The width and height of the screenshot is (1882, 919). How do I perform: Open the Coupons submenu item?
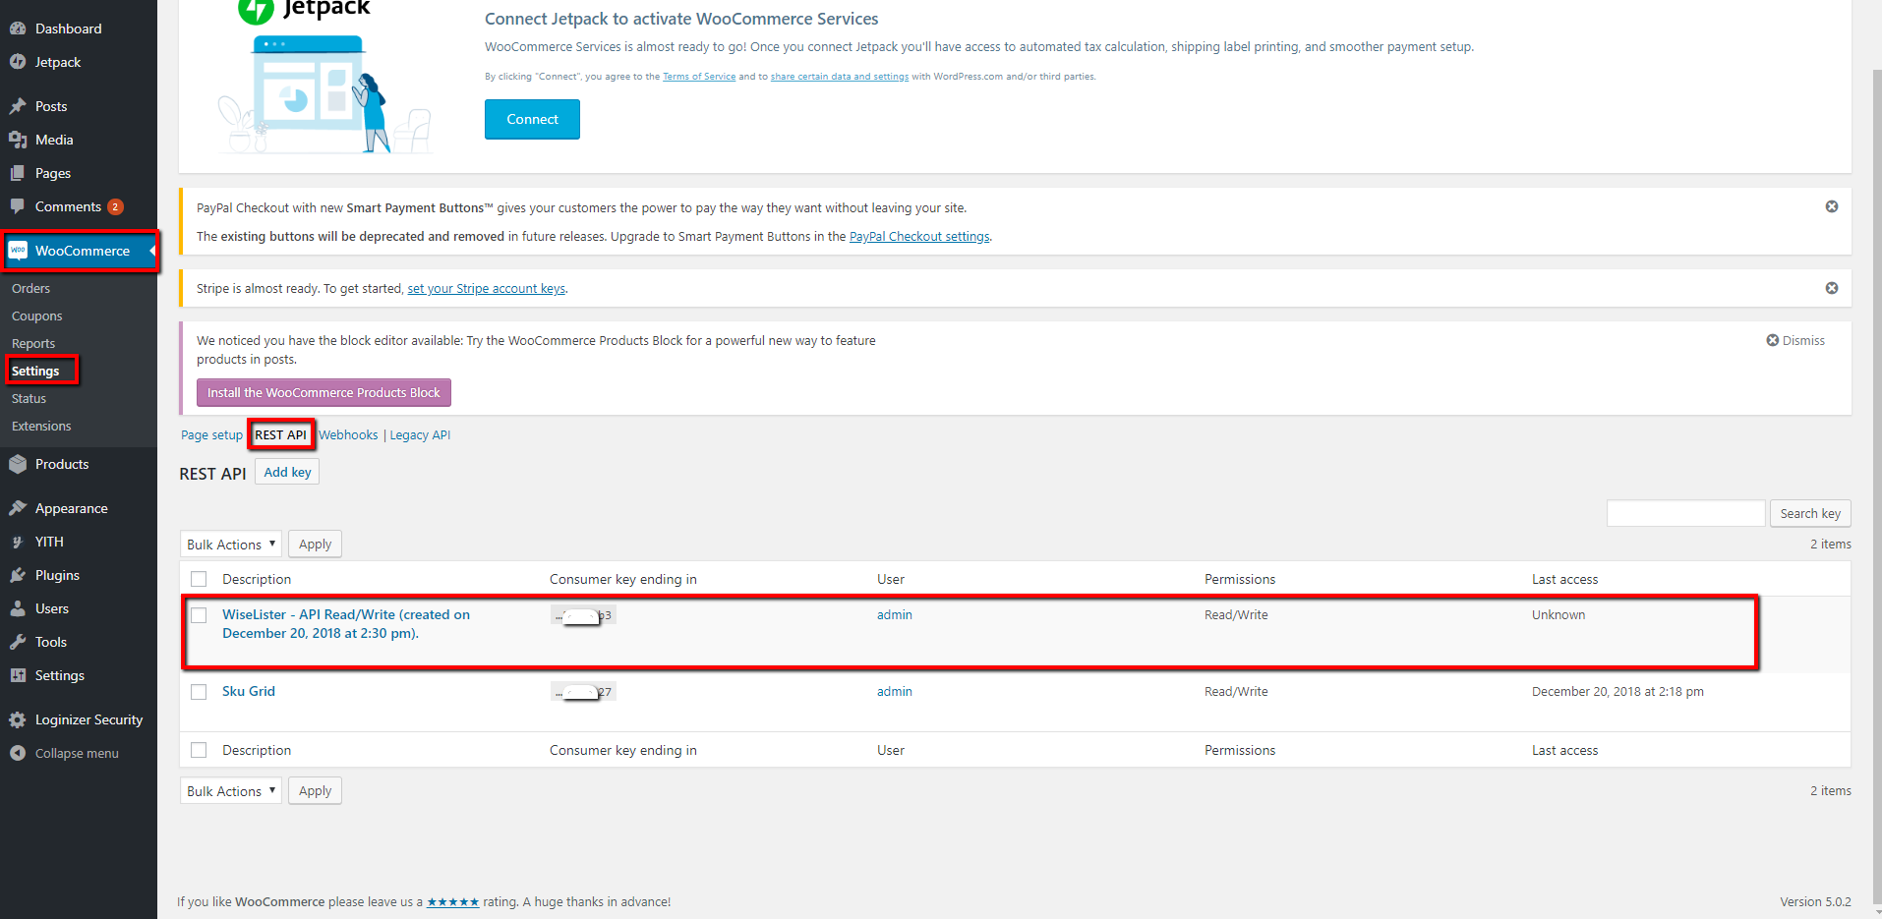pos(37,316)
